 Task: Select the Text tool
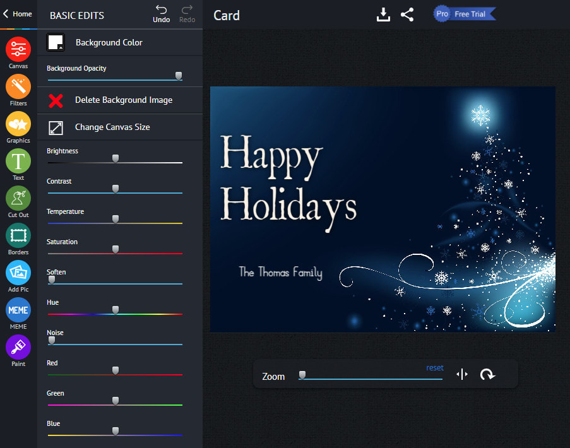pos(18,165)
